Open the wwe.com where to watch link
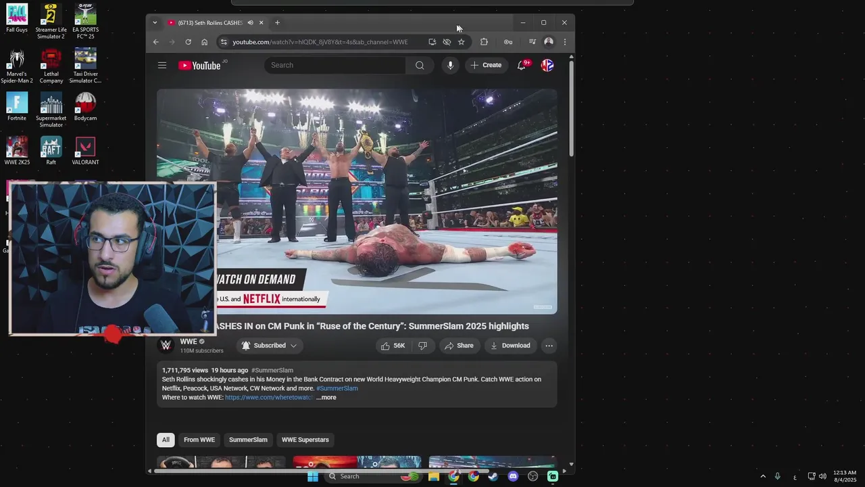The height and width of the screenshot is (487, 865). tap(269, 397)
